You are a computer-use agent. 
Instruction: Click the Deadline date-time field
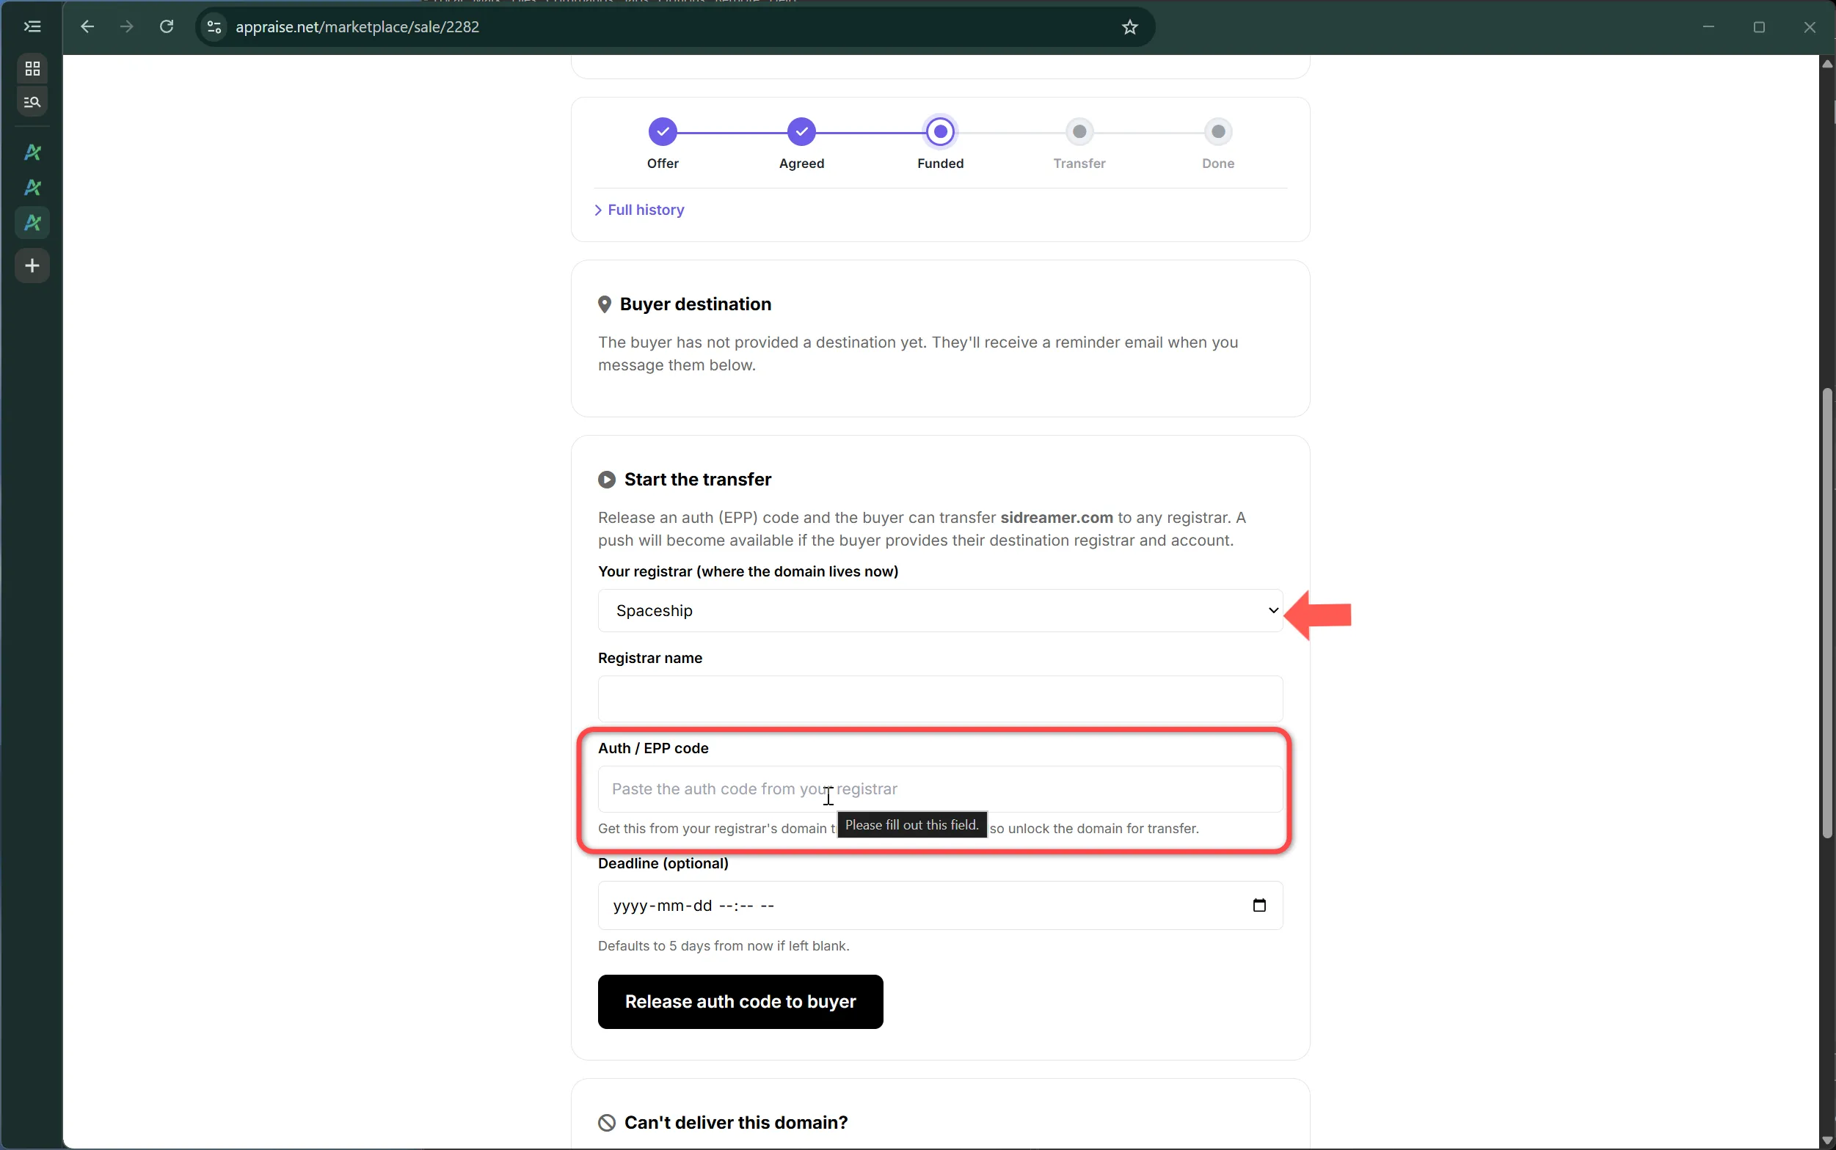(x=941, y=905)
